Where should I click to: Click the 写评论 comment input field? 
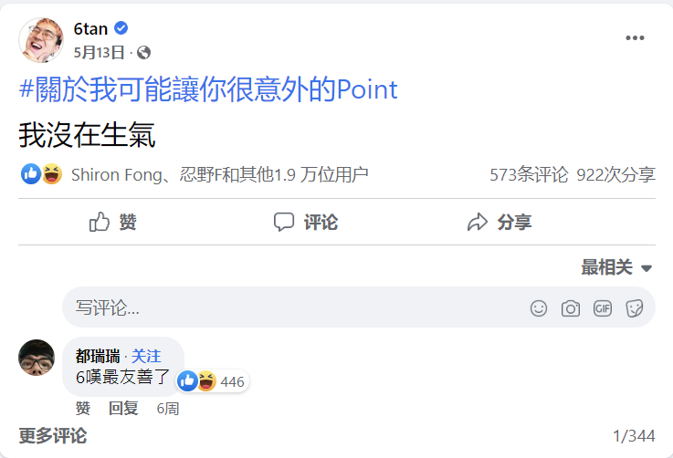292,308
